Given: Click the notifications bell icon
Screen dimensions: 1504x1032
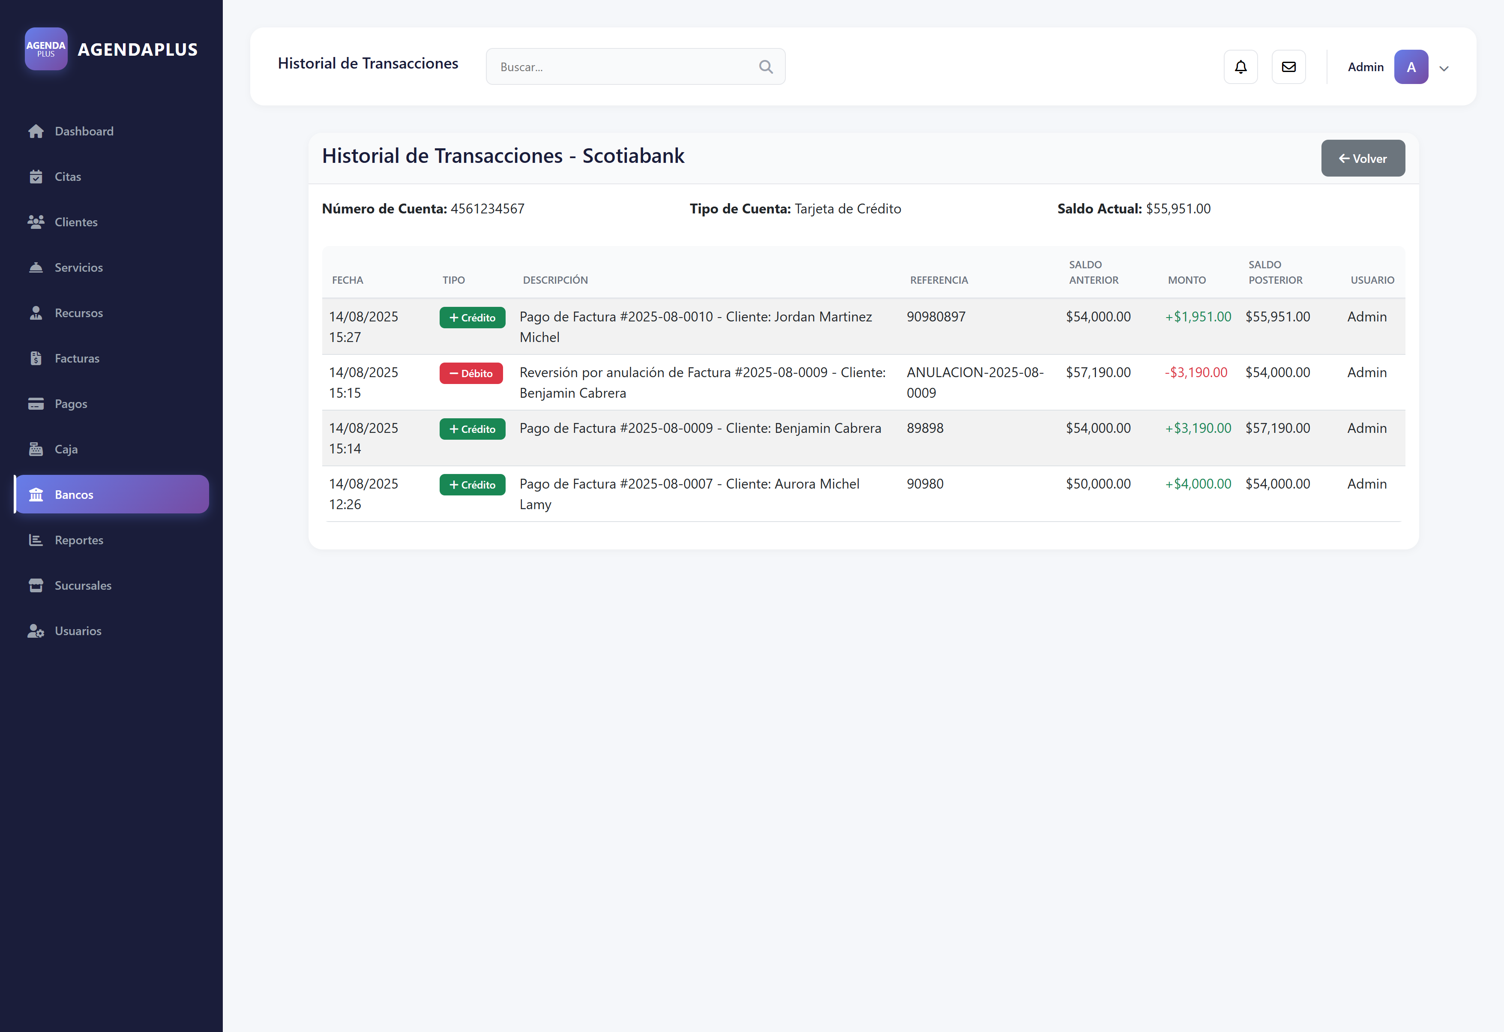Looking at the screenshot, I should [1240, 67].
